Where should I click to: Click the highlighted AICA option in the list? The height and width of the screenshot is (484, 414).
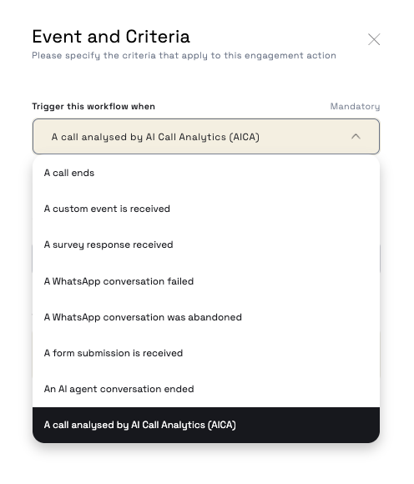click(206, 425)
